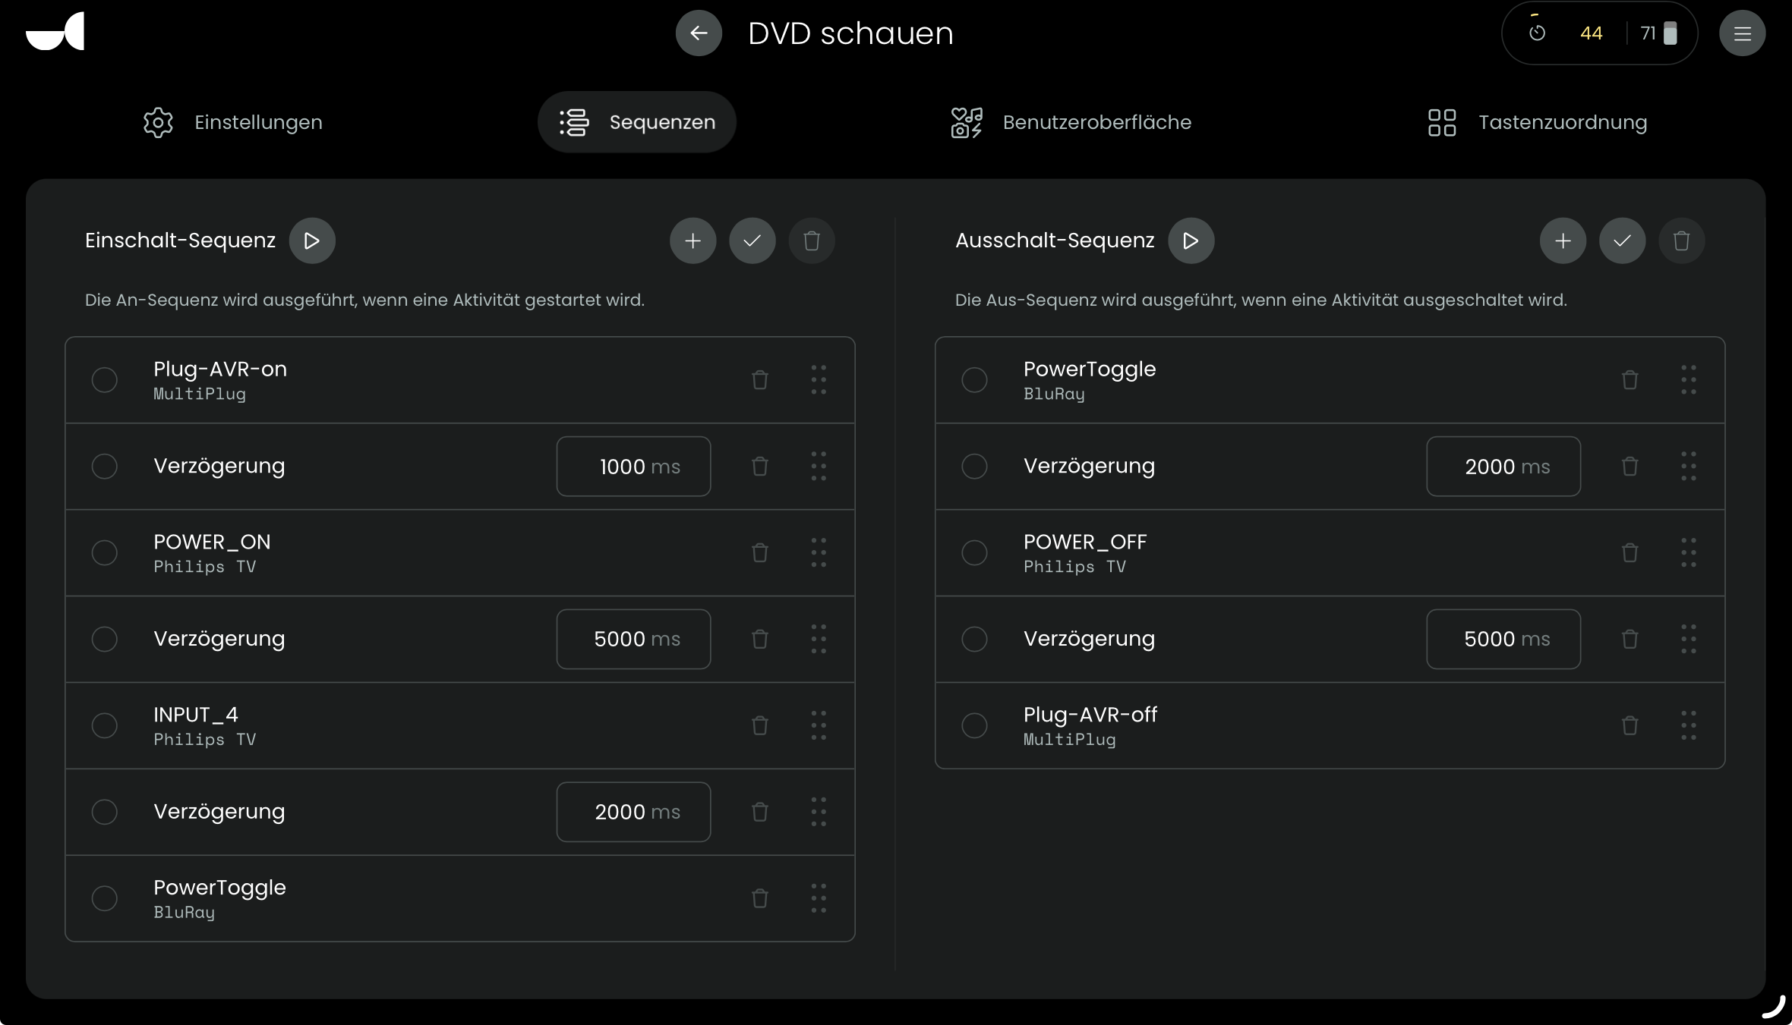
Task: Open the Benutzeroberfläche tab
Action: (x=1071, y=122)
